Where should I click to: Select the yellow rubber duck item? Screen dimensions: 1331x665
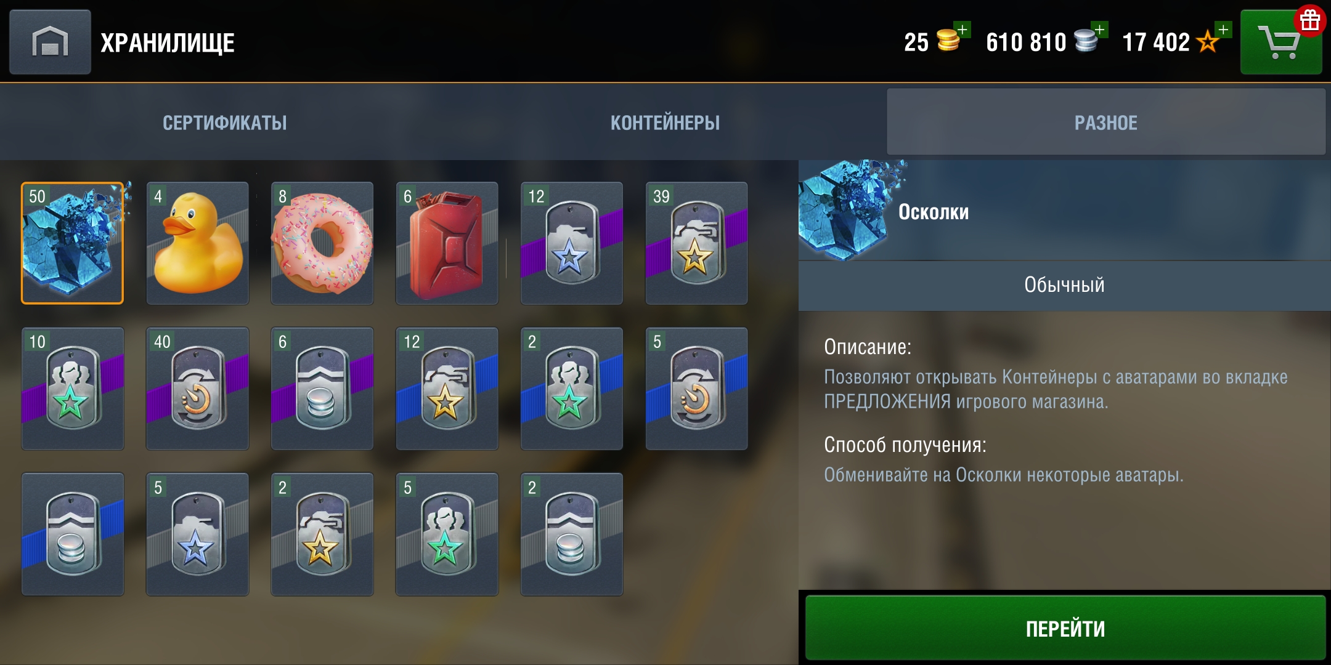pyautogui.click(x=197, y=243)
